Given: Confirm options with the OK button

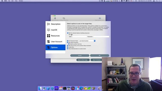Looking at the screenshot, I should point(99,56).
